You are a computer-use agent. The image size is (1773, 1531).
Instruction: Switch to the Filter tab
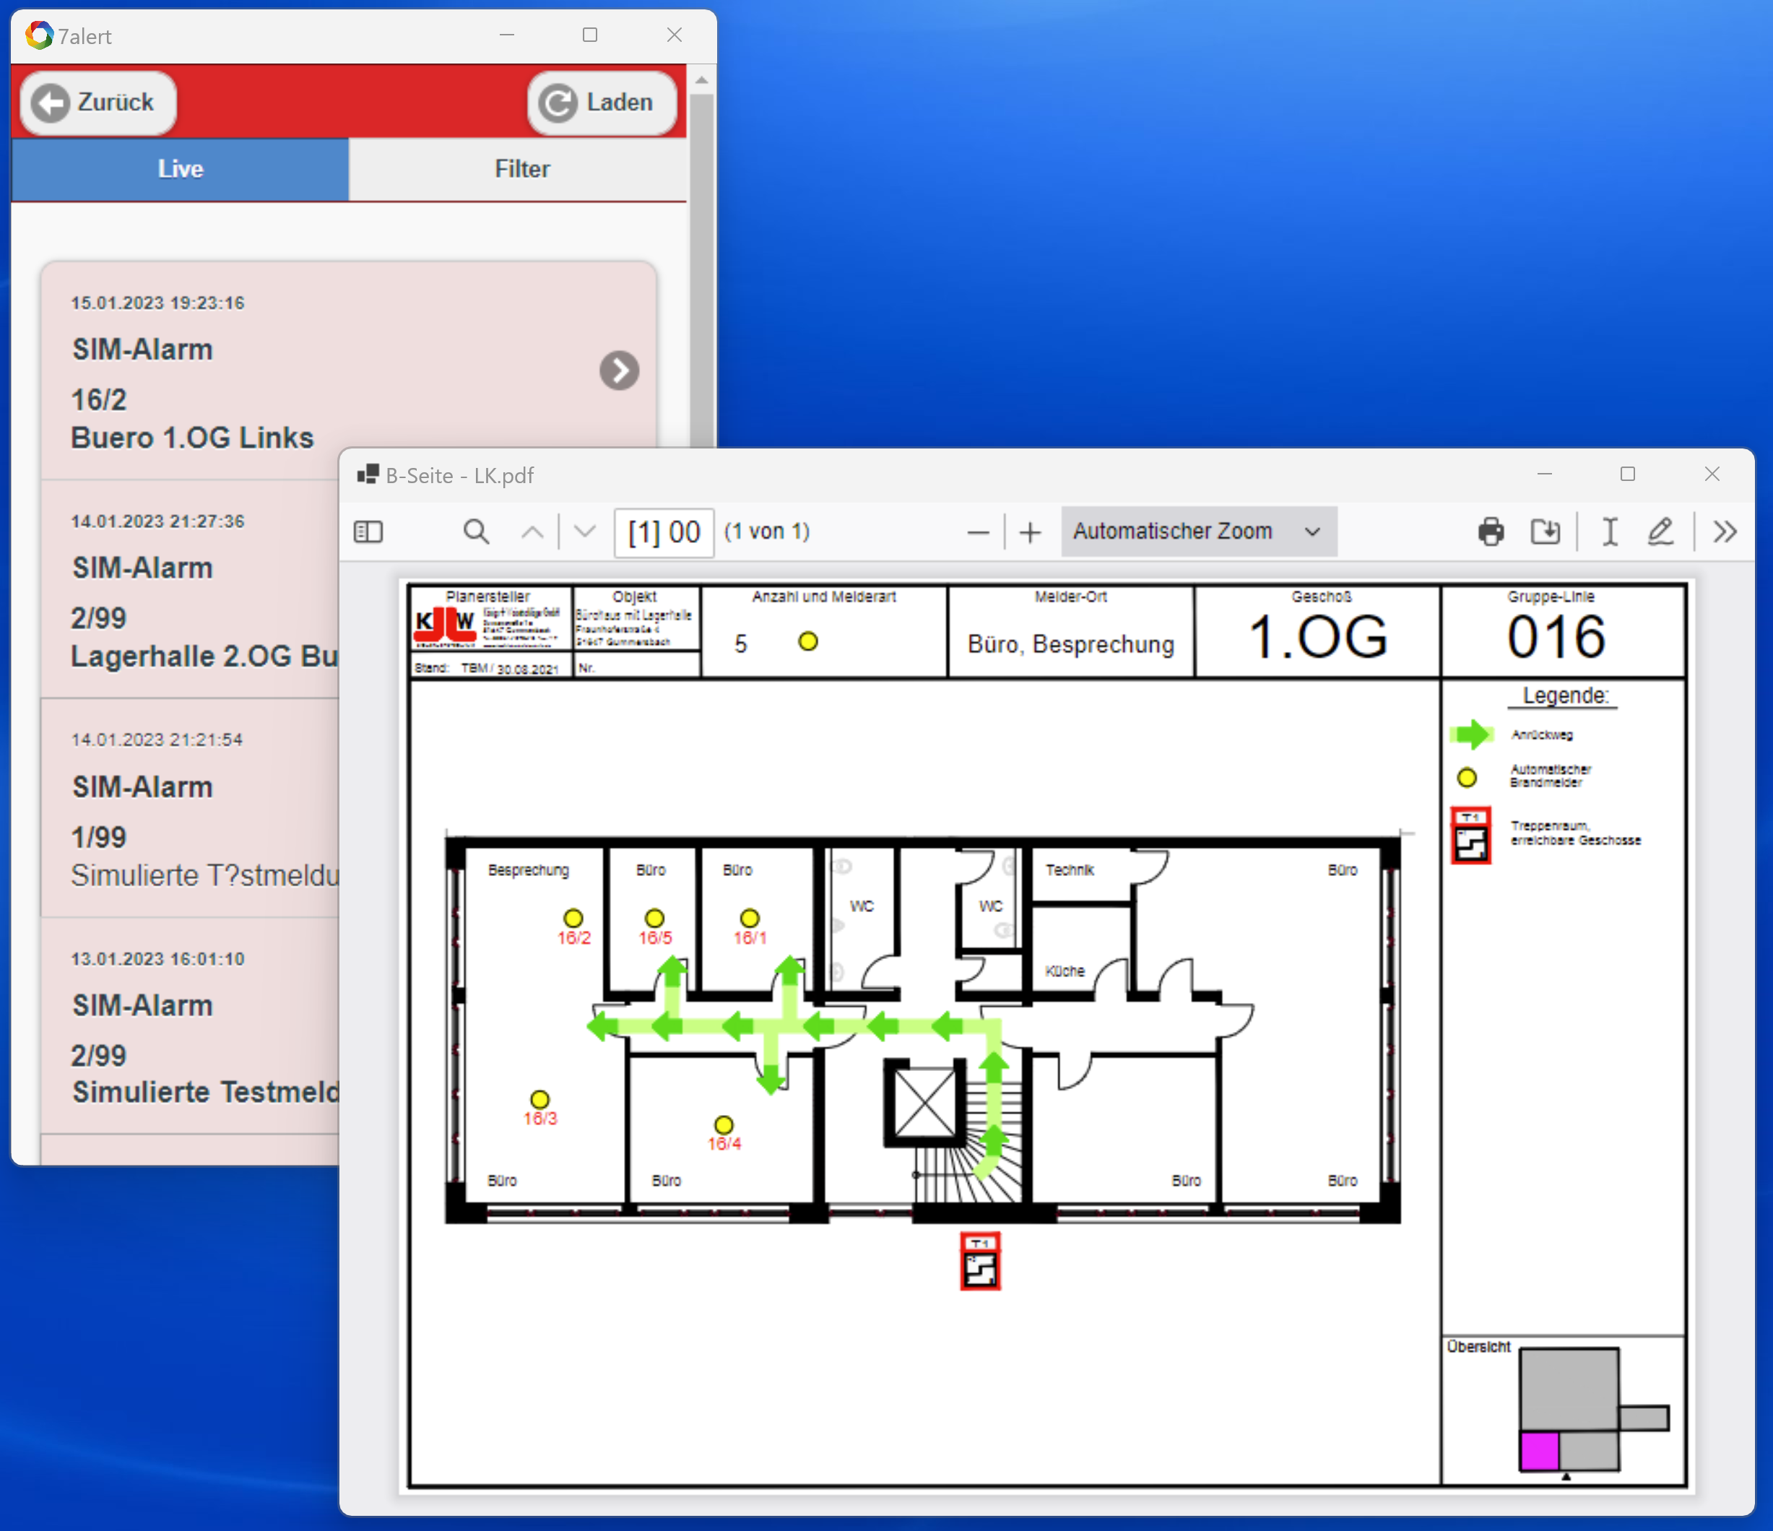[x=522, y=168]
